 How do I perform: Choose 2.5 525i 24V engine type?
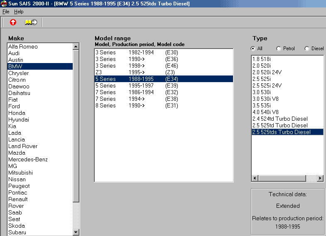pos(287,85)
